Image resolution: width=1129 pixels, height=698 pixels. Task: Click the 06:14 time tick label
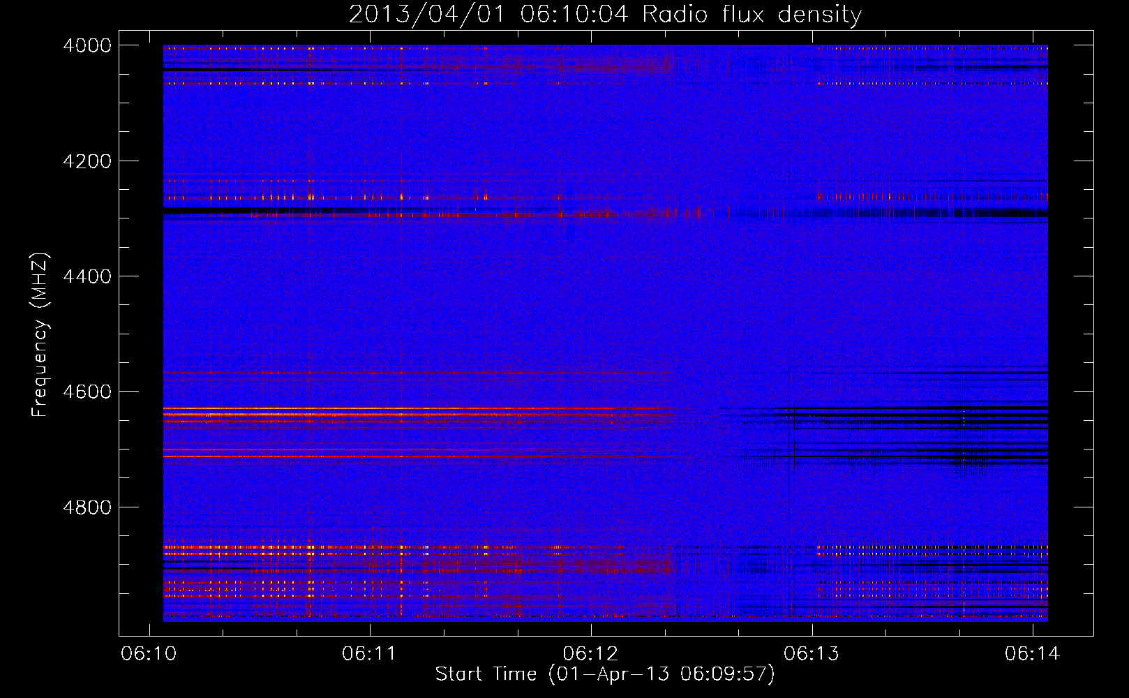point(1032,654)
